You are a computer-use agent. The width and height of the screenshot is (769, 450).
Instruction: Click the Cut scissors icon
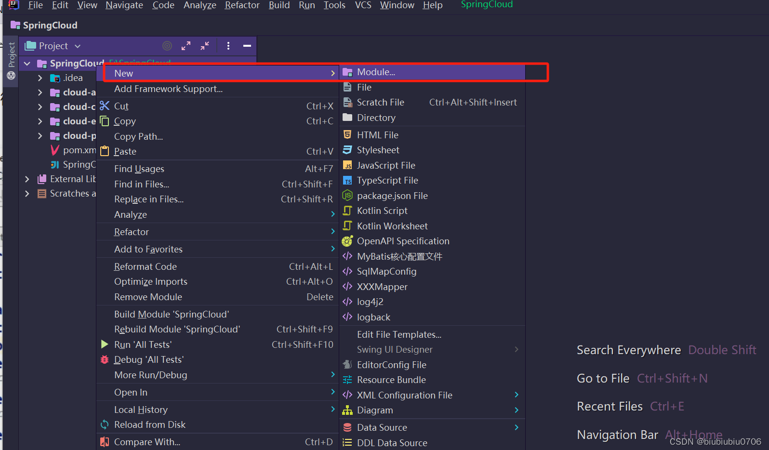coord(105,106)
